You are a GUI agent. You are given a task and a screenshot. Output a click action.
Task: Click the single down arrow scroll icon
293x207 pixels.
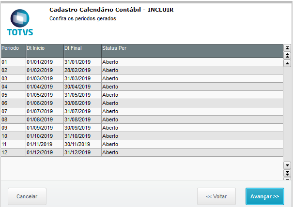click(287, 165)
